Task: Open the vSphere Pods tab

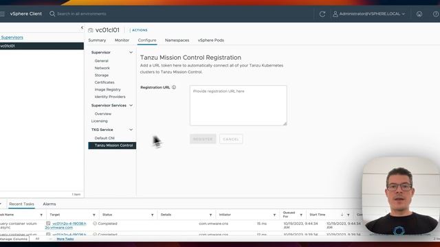Action: (x=211, y=40)
